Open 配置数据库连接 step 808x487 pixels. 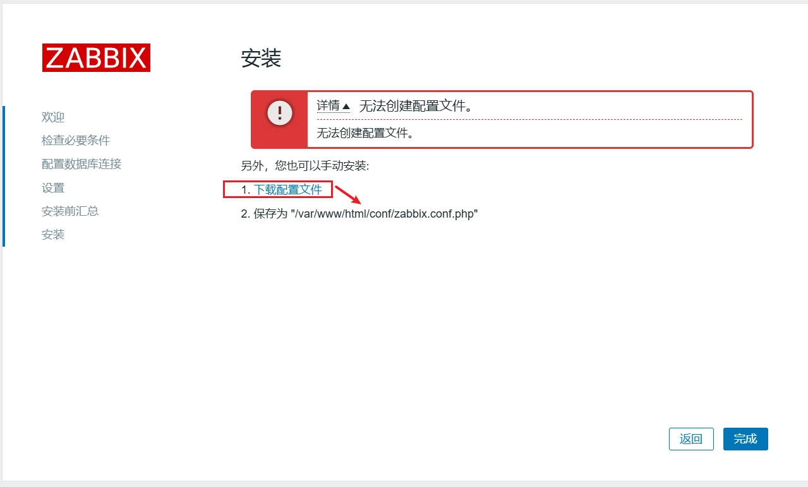pyautogui.click(x=81, y=164)
